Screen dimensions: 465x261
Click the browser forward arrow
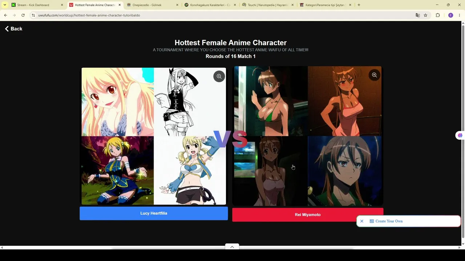click(14, 15)
